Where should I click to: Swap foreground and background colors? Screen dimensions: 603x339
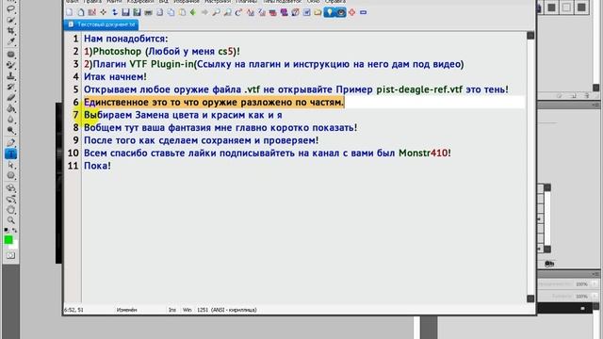(x=15, y=230)
